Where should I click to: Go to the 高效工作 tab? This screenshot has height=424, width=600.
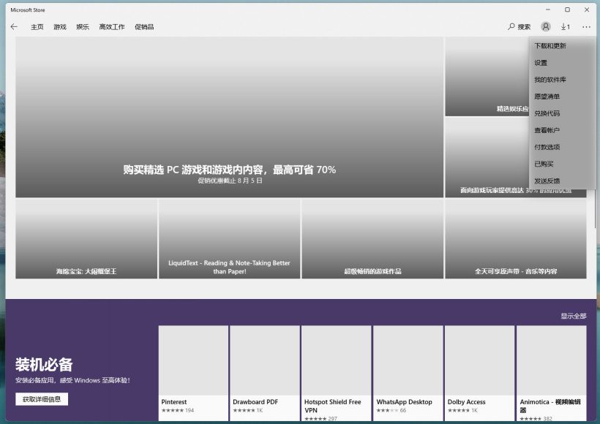click(112, 27)
